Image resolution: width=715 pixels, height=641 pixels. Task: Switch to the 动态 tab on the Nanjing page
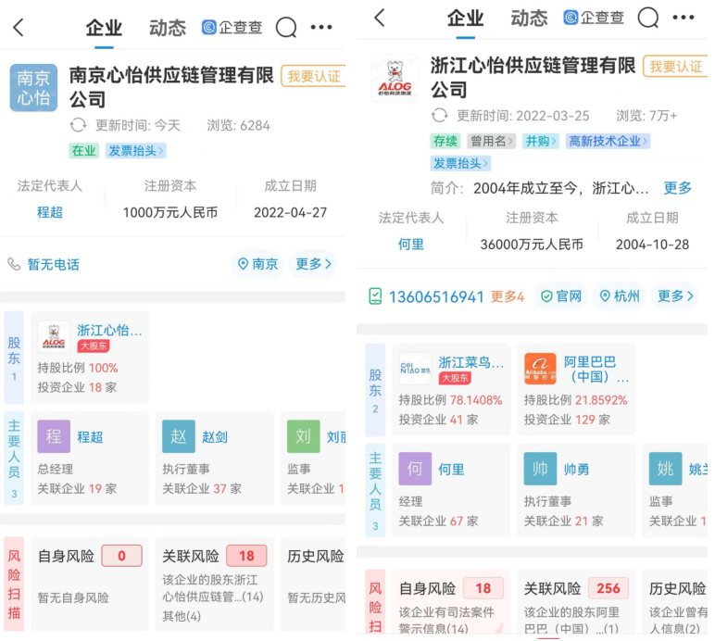click(x=168, y=29)
